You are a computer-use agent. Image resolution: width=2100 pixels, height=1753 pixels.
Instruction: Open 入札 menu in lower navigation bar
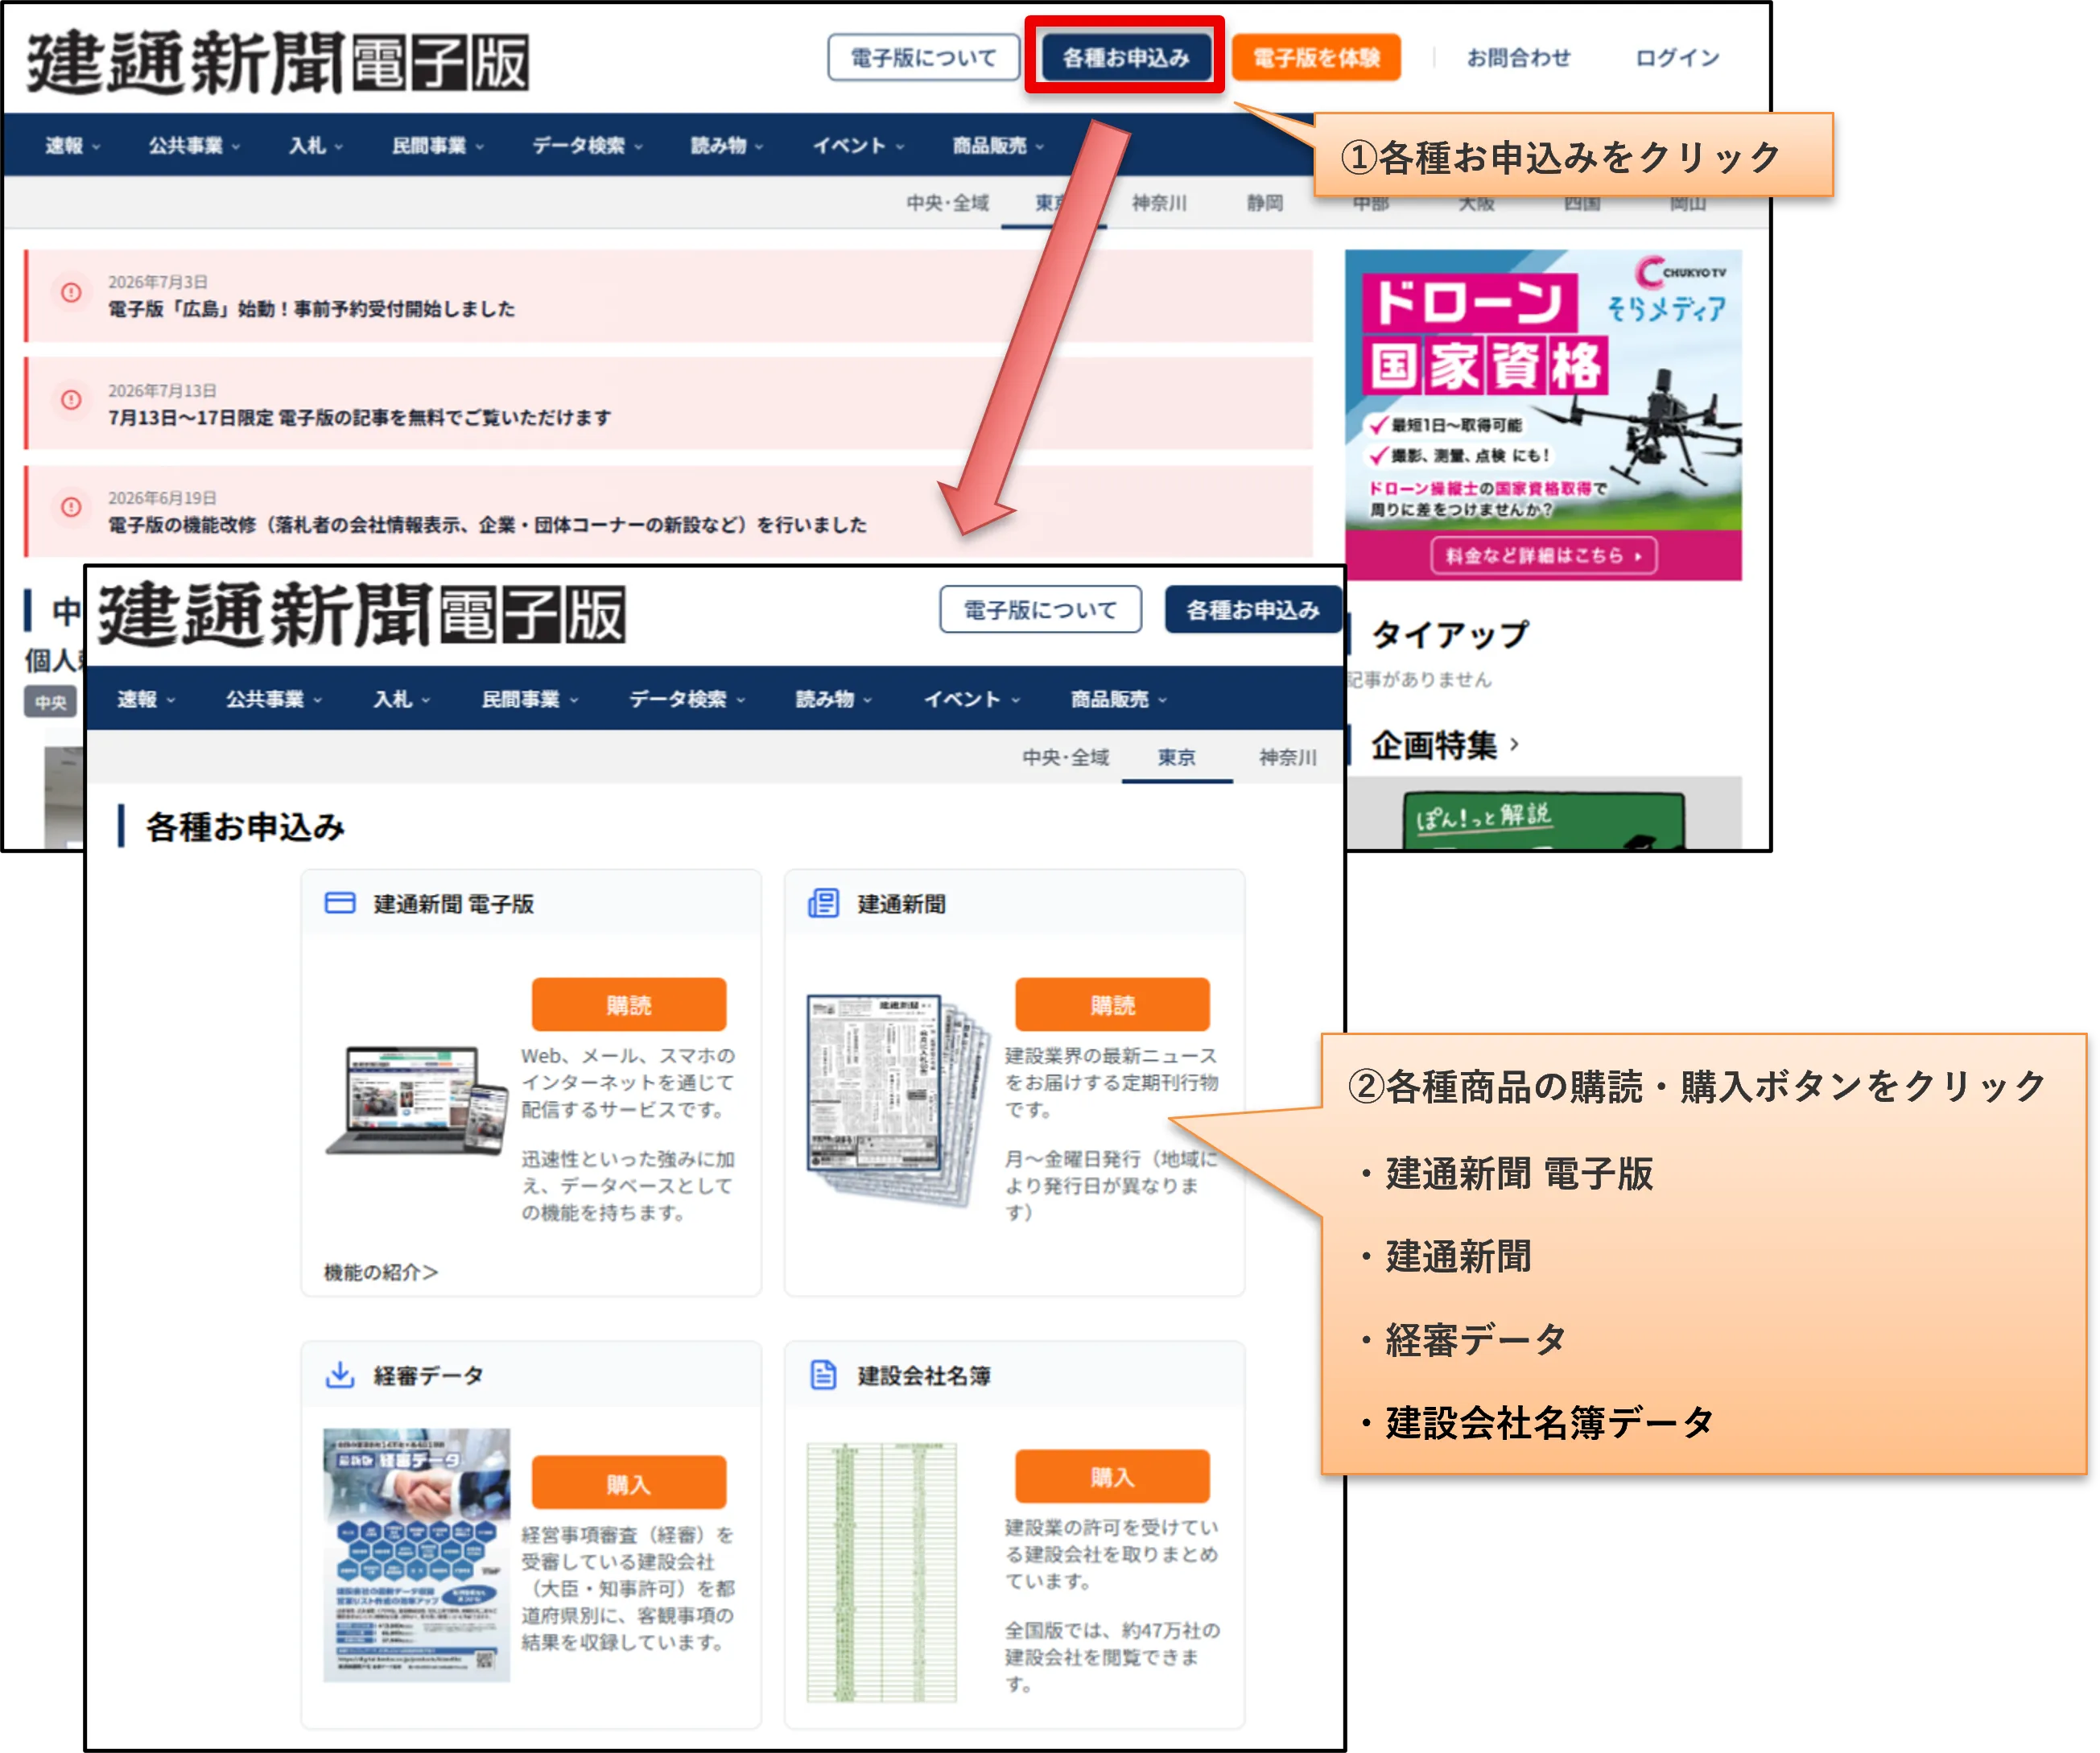pos(401,699)
